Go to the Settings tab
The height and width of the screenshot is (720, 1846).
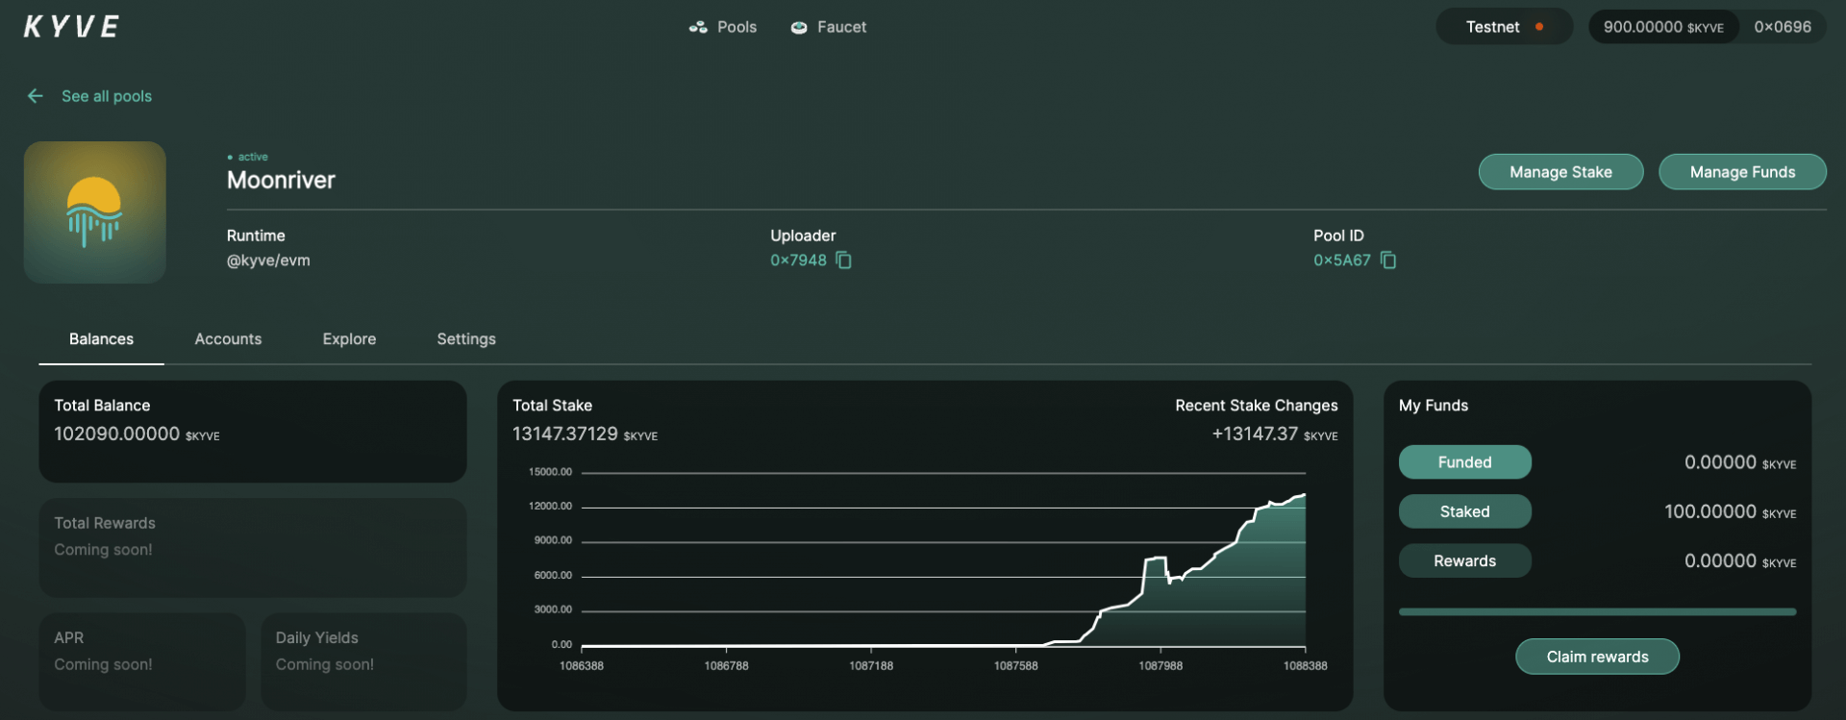pyautogui.click(x=466, y=339)
